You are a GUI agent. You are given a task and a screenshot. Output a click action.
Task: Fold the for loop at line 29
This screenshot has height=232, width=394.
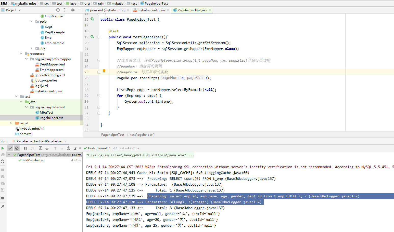99,95
